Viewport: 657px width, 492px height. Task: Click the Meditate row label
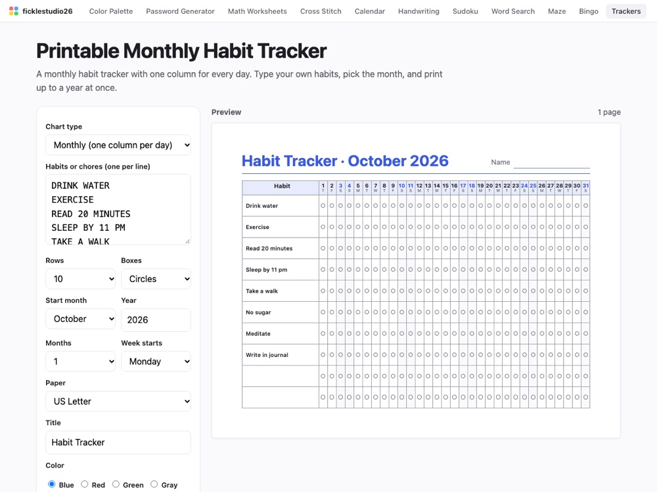[258, 334]
